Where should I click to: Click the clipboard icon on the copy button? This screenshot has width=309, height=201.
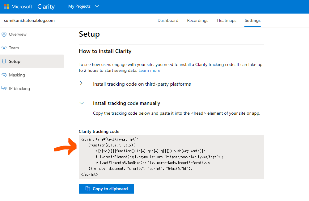87,188
